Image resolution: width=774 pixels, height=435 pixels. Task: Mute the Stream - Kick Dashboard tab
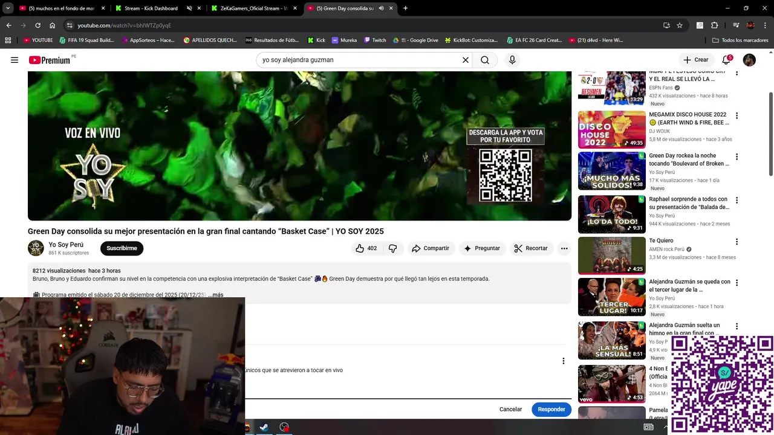[189, 8]
